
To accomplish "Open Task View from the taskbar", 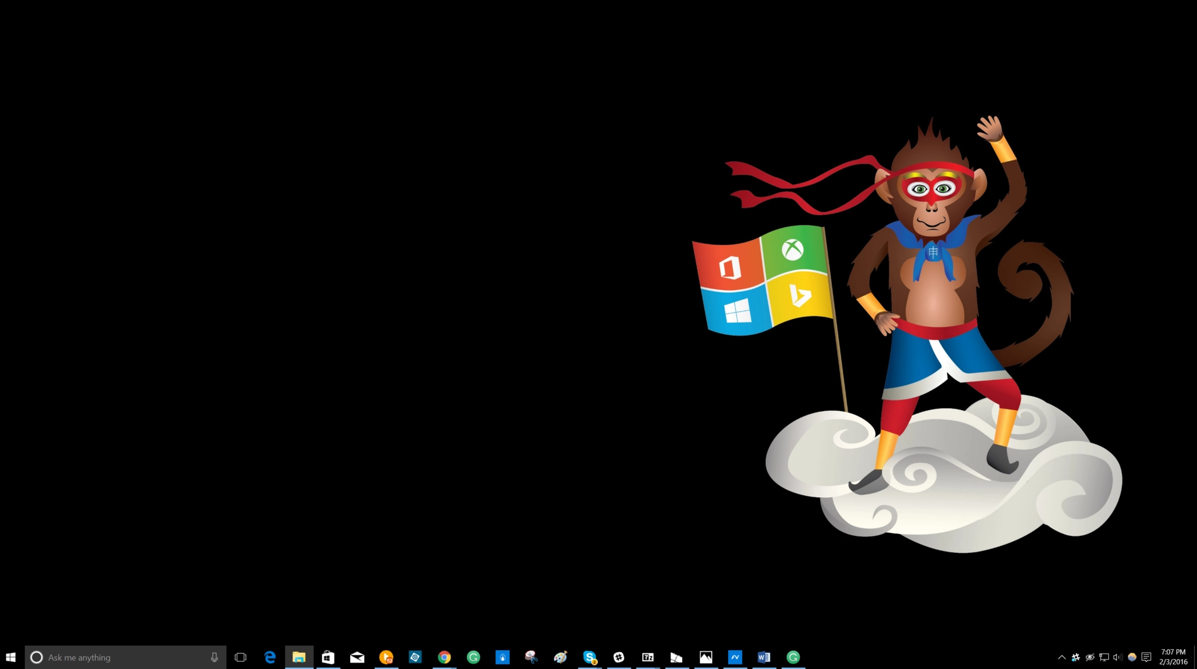I will [240, 657].
